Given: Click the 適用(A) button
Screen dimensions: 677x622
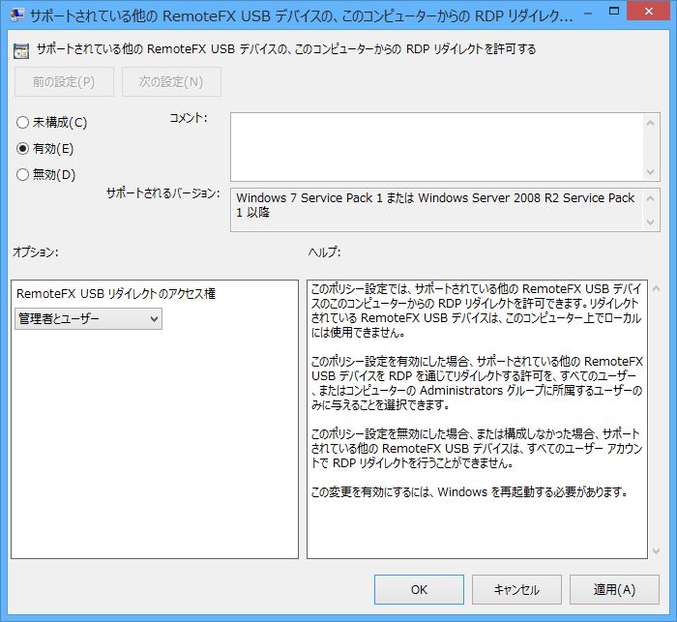Looking at the screenshot, I should pyautogui.click(x=614, y=590).
